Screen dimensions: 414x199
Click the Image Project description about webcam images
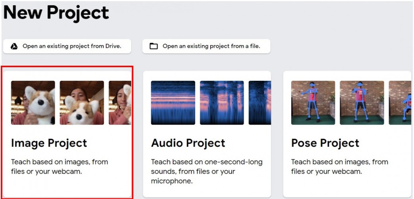59,167
